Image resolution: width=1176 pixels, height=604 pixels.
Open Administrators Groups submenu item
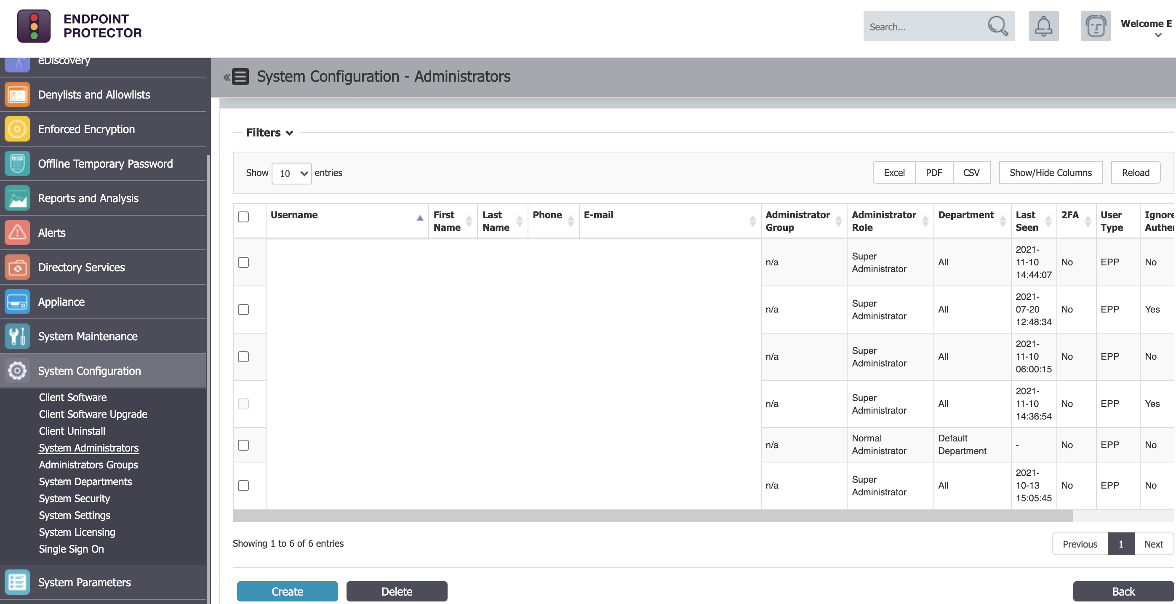coord(88,464)
